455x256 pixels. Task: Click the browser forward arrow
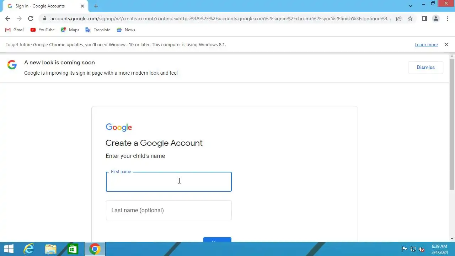pos(19,18)
